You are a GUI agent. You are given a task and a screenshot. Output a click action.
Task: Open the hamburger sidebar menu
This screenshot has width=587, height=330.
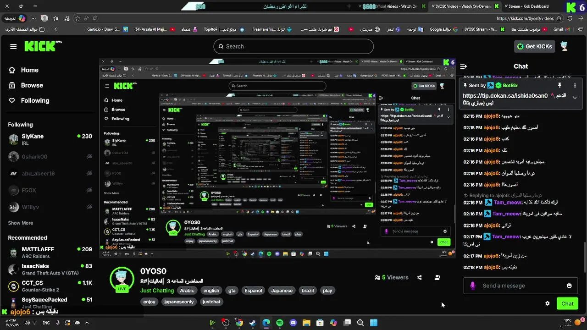13,46
